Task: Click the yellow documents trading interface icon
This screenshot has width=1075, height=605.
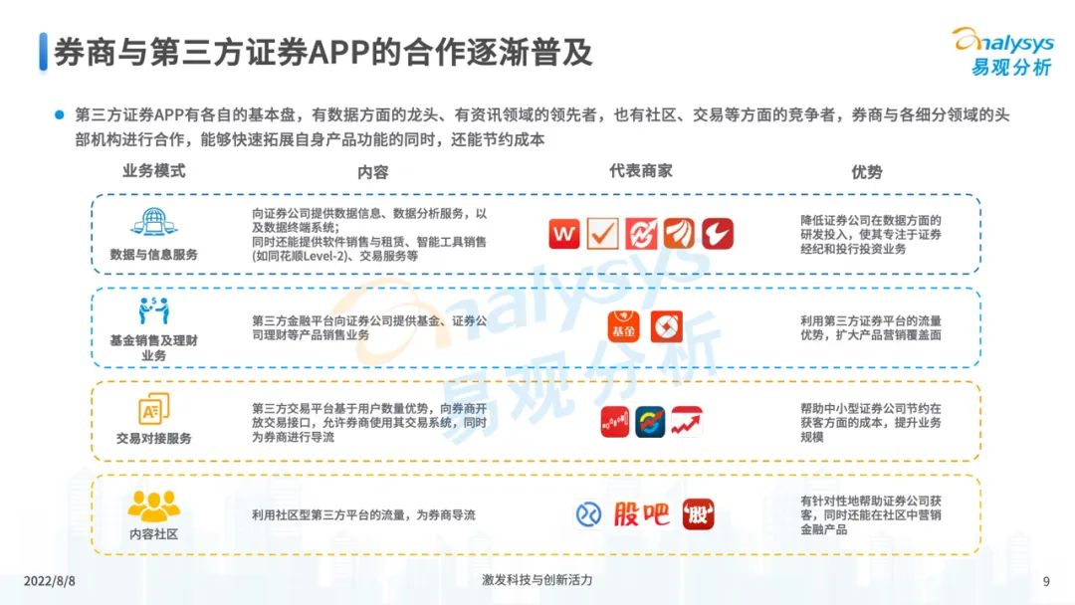Action: pos(153,408)
